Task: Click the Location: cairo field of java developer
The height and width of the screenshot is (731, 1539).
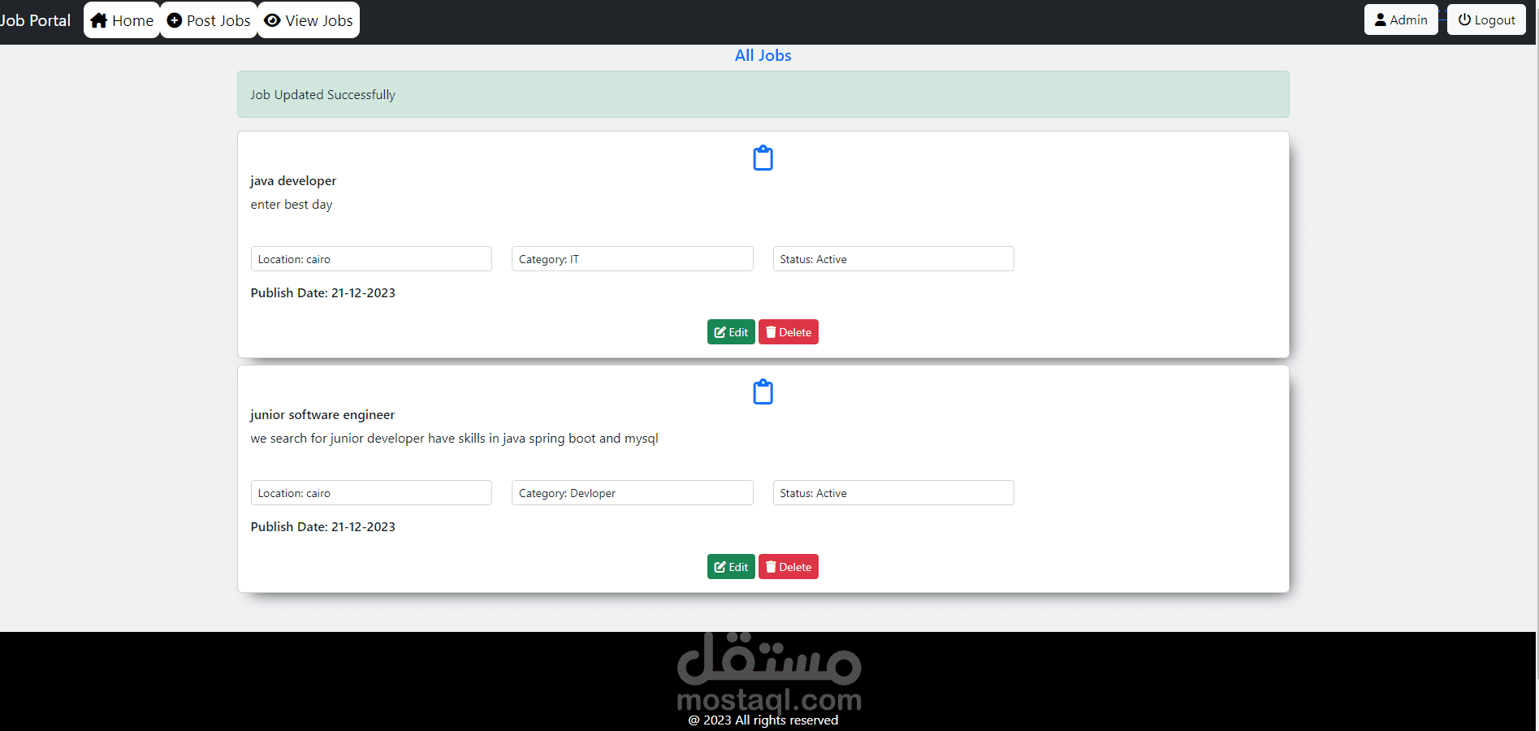Action: [x=371, y=259]
